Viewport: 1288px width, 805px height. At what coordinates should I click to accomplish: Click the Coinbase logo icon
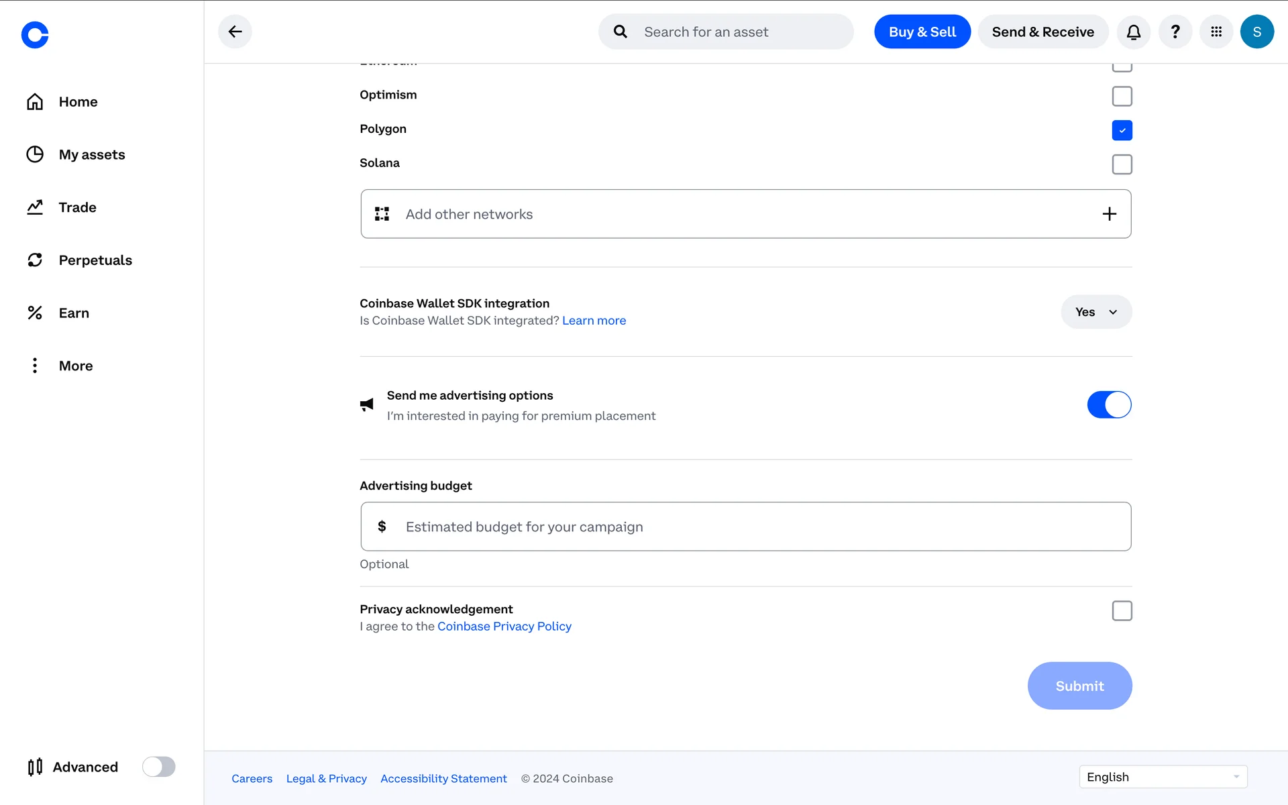pyautogui.click(x=35, y=35)
